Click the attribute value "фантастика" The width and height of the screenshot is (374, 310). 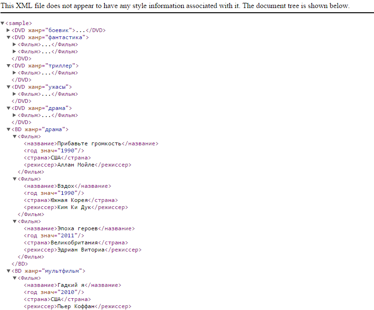tap(65, 37)
